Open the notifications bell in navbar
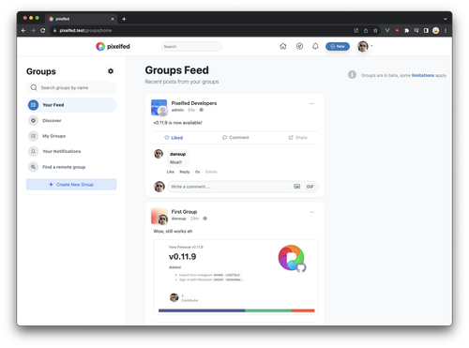Screen dimensions: 469x348 point(315,47)
